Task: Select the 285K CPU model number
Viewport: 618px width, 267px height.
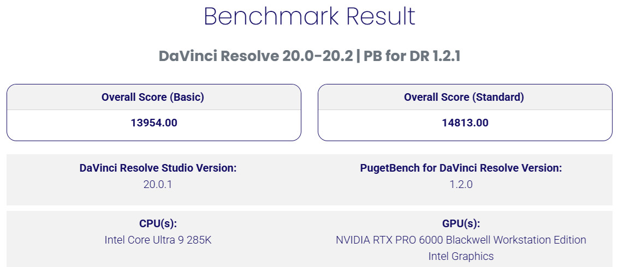Action: (x=199, y=240)
